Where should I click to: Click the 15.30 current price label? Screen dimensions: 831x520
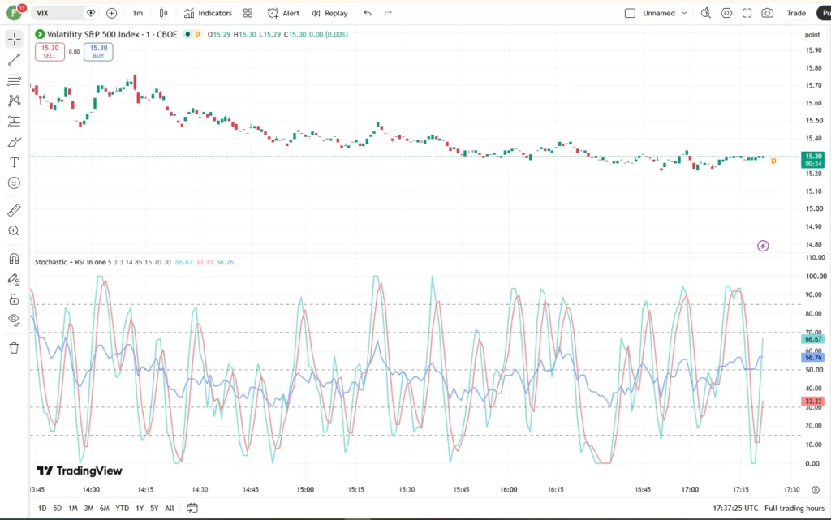pyautogui.click(x=813, y=160)
